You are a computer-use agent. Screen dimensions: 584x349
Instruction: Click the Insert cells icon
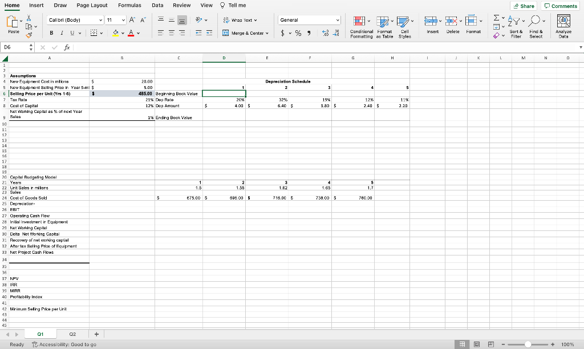pyautogui.click(x=431, y=21)
